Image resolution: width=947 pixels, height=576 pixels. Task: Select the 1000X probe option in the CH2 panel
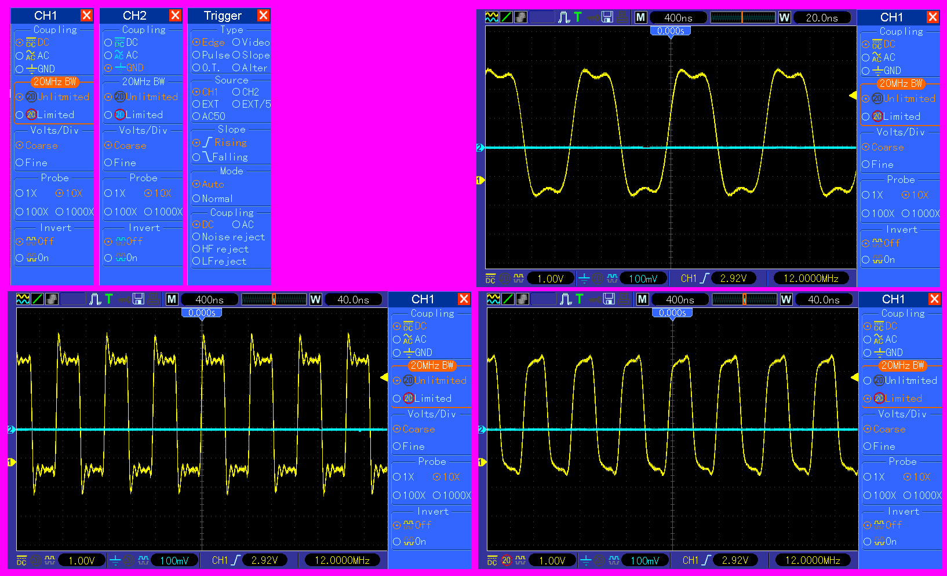163,212
